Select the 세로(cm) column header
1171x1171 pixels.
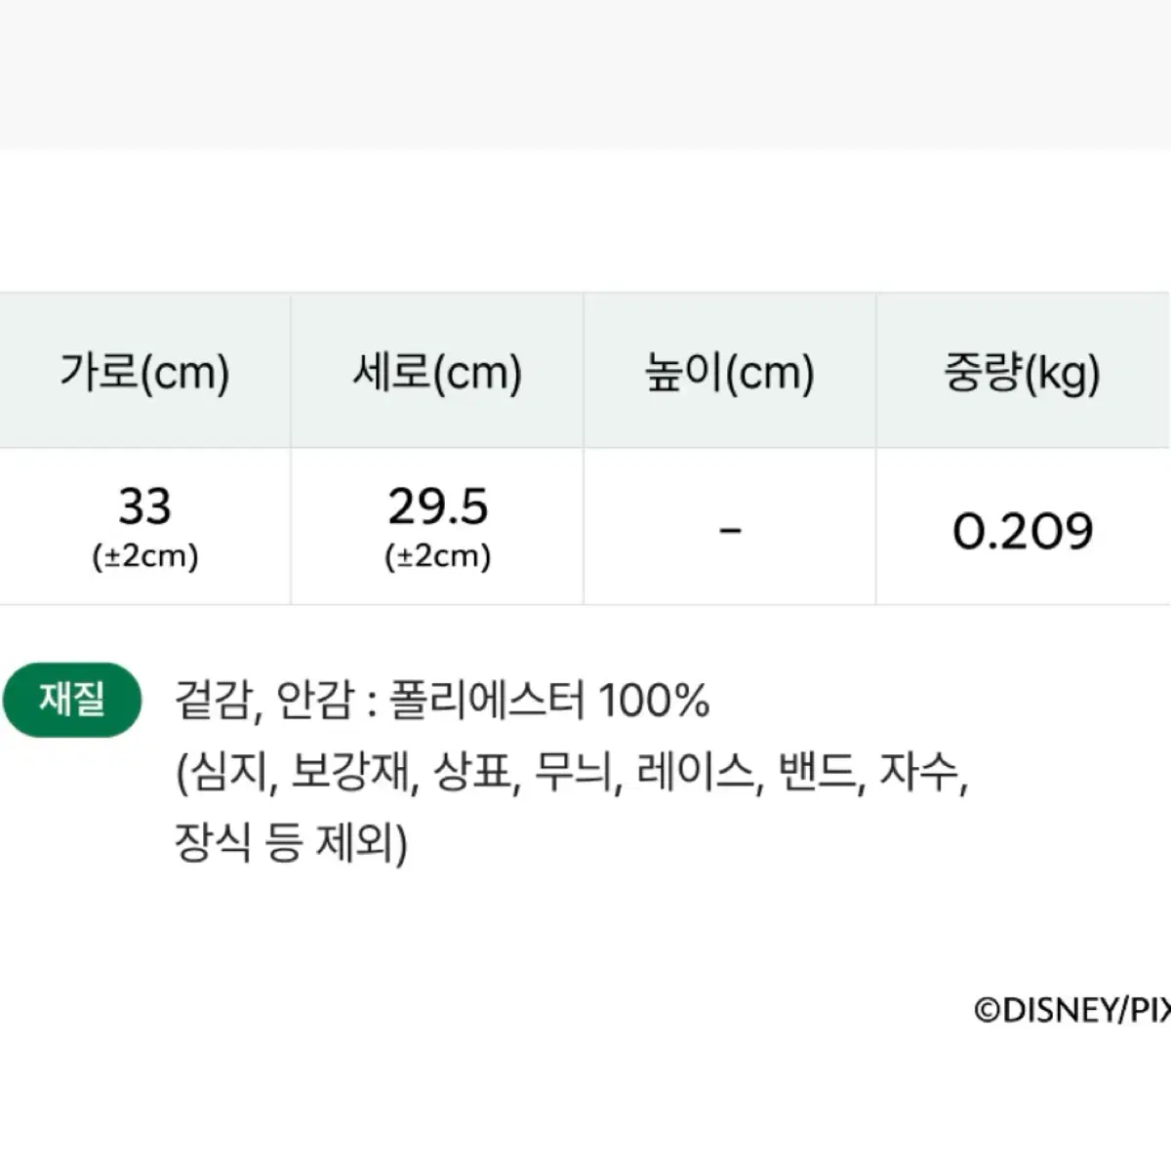pos(437,372)
